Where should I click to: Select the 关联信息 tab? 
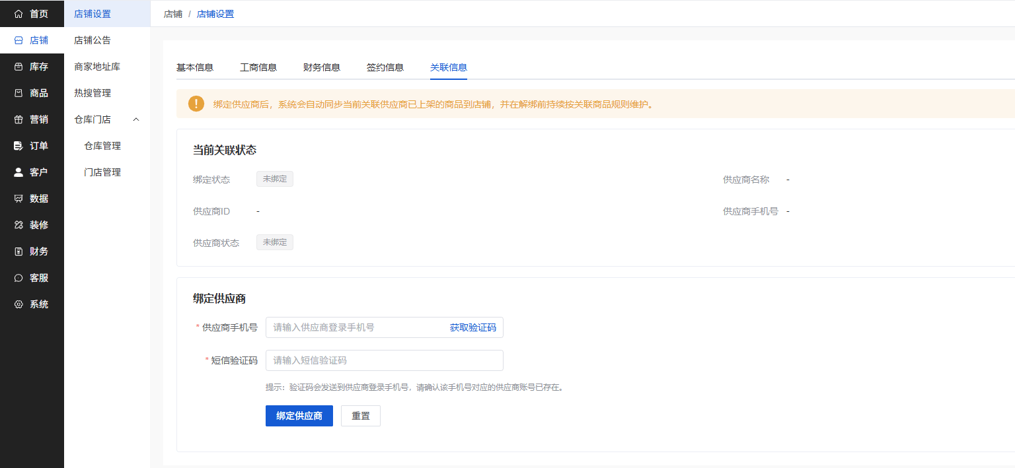[x=449, y=67]
